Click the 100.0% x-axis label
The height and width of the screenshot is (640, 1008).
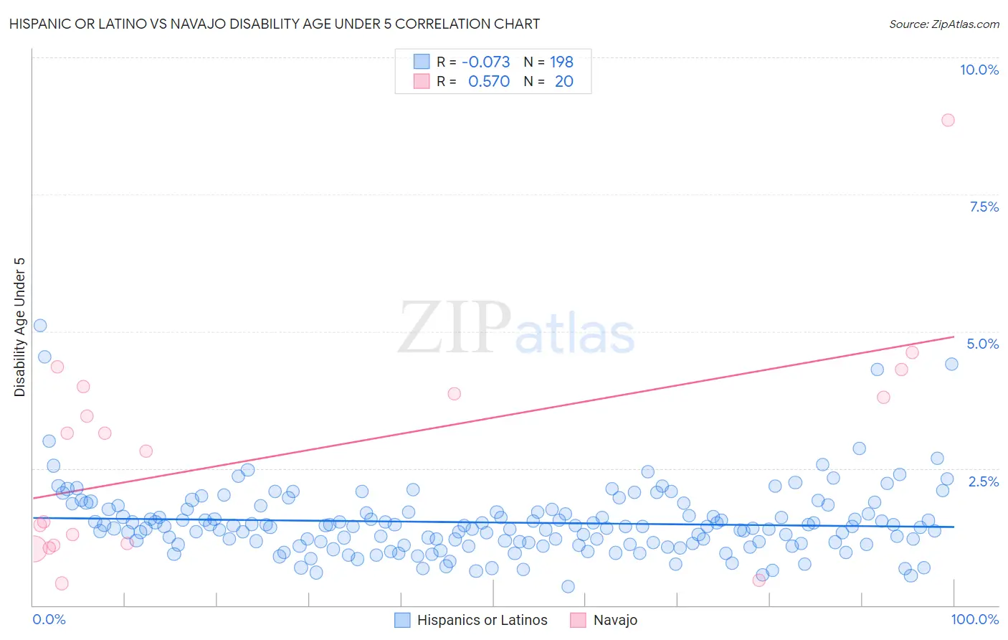coord(975,619)
